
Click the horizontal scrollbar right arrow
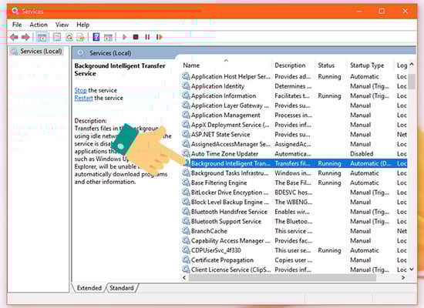403,278
